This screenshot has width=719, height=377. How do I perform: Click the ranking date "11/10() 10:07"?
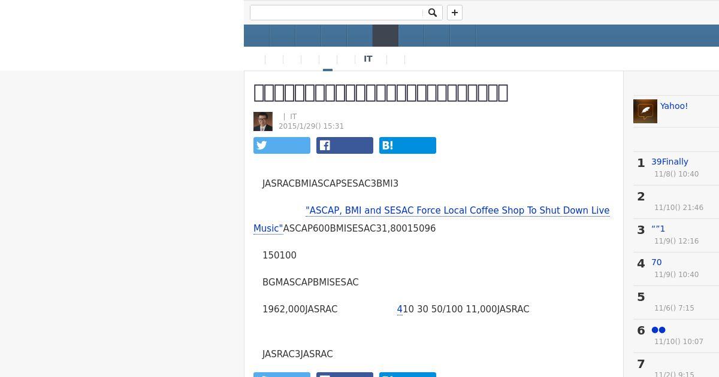click(x=679, y=342)
